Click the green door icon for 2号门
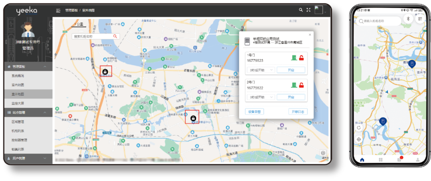The width and height of the screenshot is (431, 181). (x=294, y=85)
